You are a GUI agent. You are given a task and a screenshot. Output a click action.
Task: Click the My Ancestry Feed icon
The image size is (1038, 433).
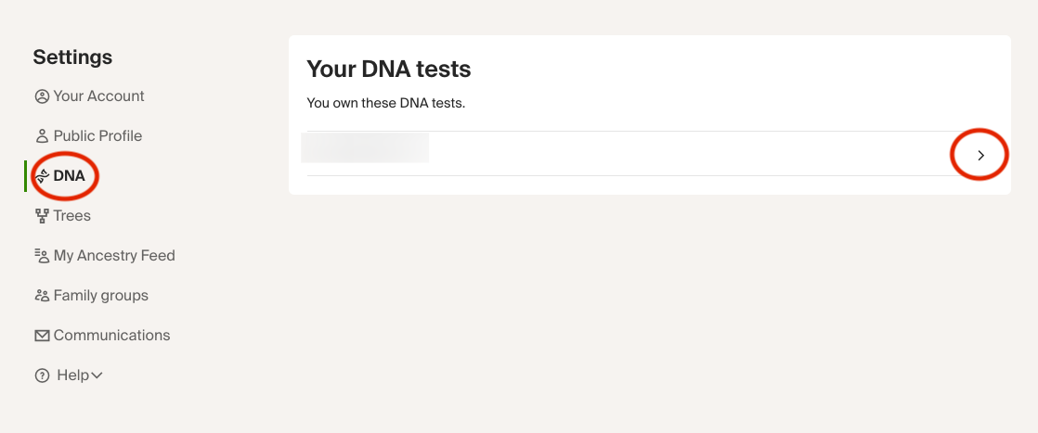click(x=42, y=256)
